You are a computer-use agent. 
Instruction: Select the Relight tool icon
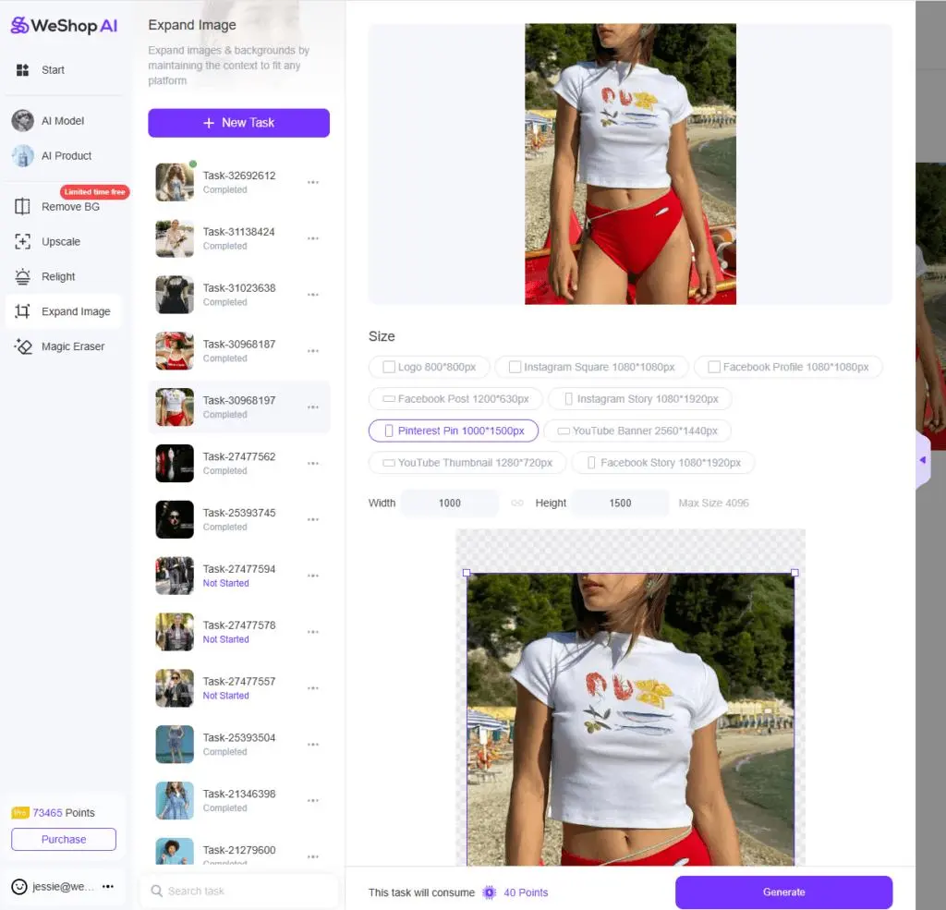click(x=22, y=277)
